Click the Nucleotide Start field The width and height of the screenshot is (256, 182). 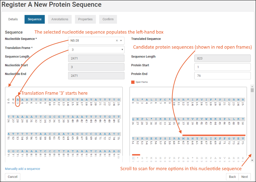pyautogui.click(x=96, y=67)
